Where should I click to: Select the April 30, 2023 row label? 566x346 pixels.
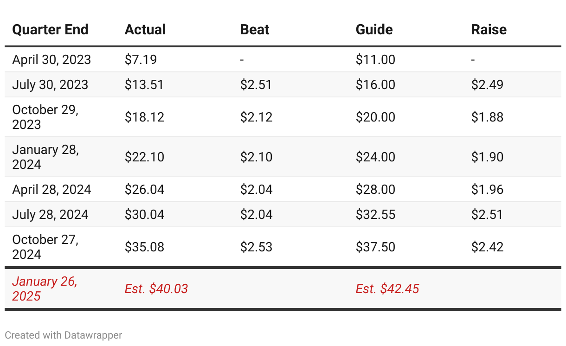pyautogui.click(x=51, y=60)
